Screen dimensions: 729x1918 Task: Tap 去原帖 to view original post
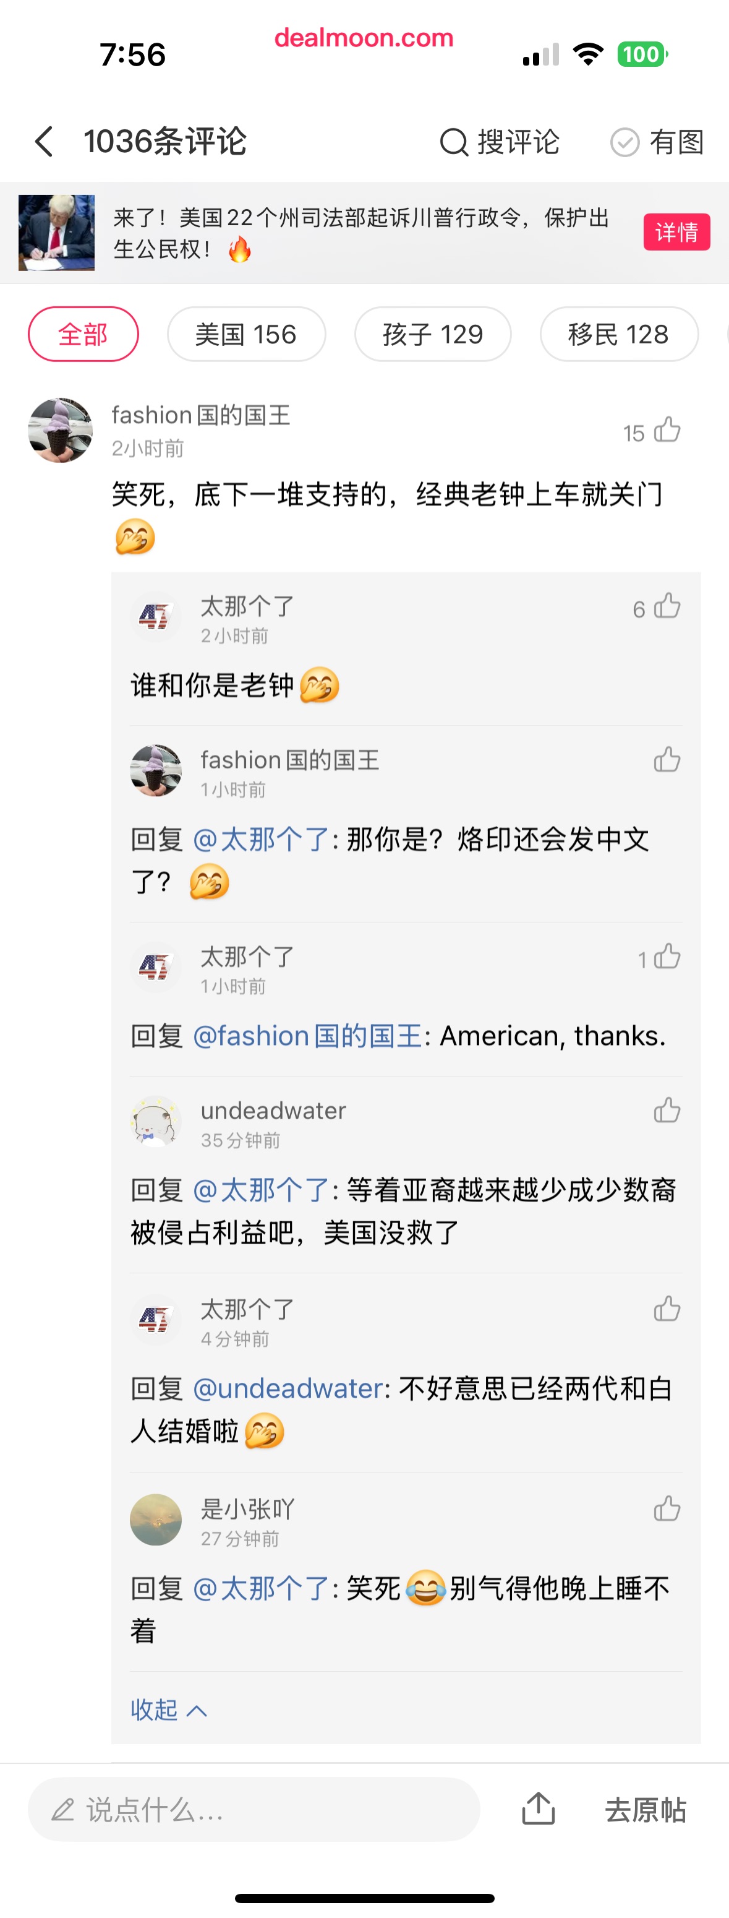(x=645, y=1809)
